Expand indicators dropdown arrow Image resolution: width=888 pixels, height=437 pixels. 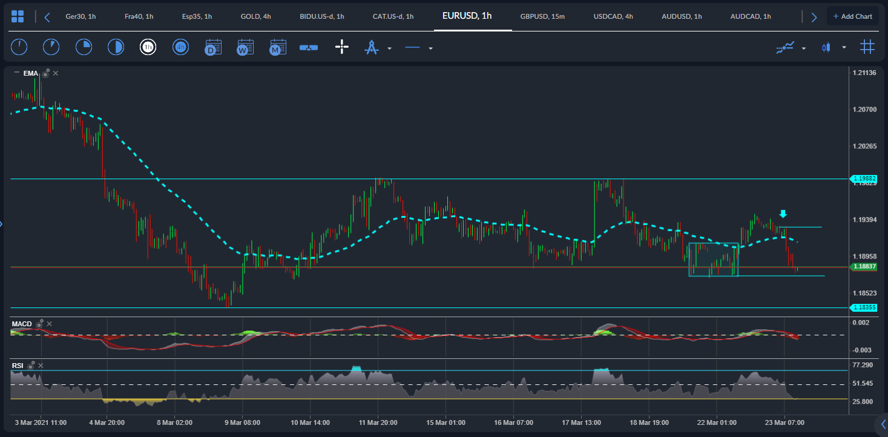803,48
